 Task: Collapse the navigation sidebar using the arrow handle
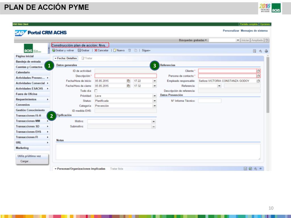coord(49,48)
